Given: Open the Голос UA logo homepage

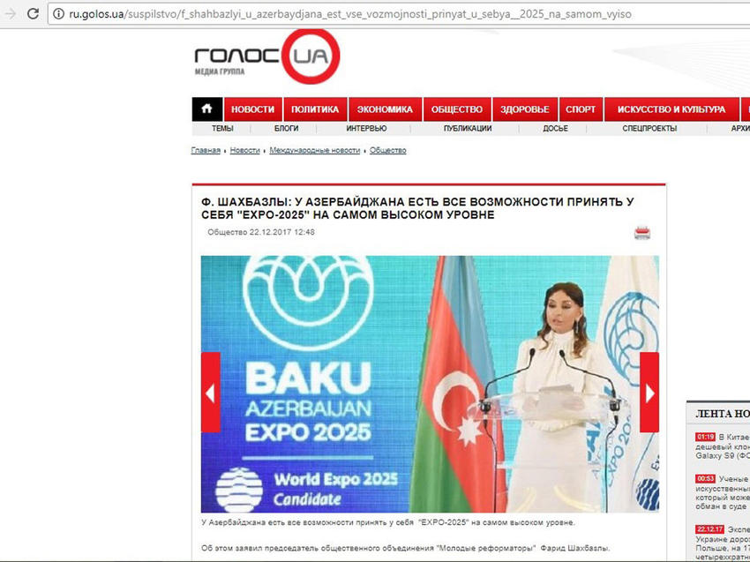Looking at the screenshot, I should (266, 56).
